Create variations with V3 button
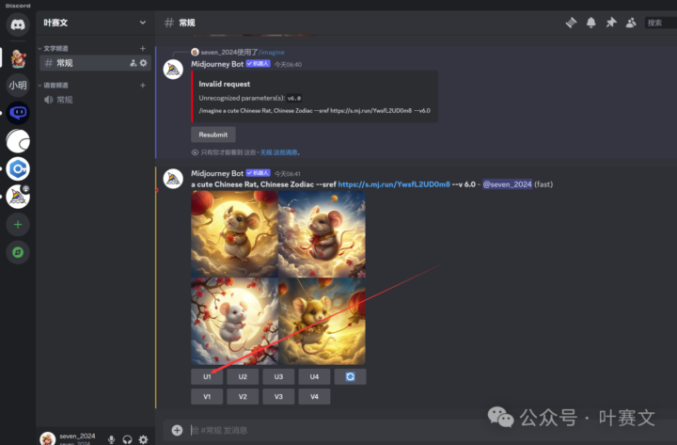Image resolution: width=677 pixels, height=445 pixels. pos(278,397)
